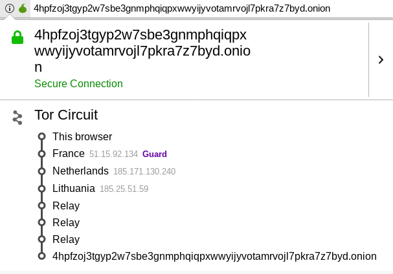393x274 pixels.
Task: Click the Guard label next to France
Action: point(155,154)
